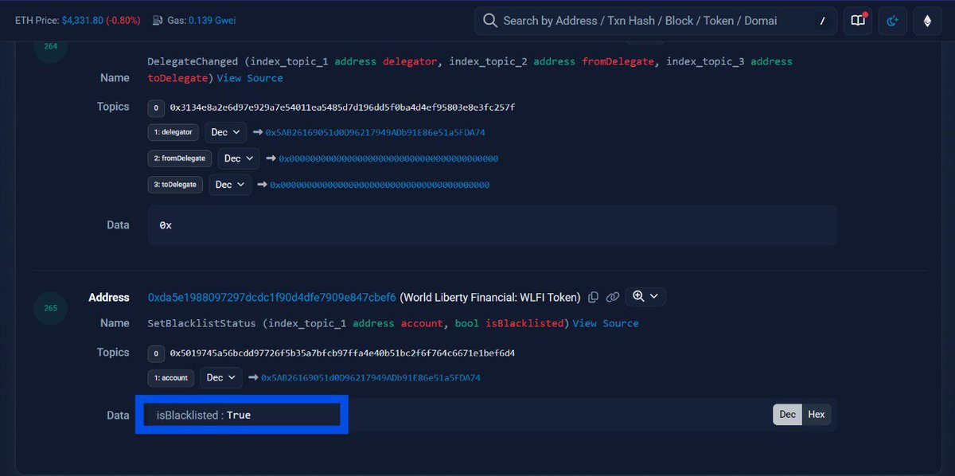
Task: Open the magnifier zoom dropdown next to address
Action: (645, 296)
